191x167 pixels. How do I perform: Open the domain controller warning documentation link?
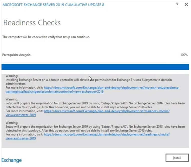[x=92, y=90]
